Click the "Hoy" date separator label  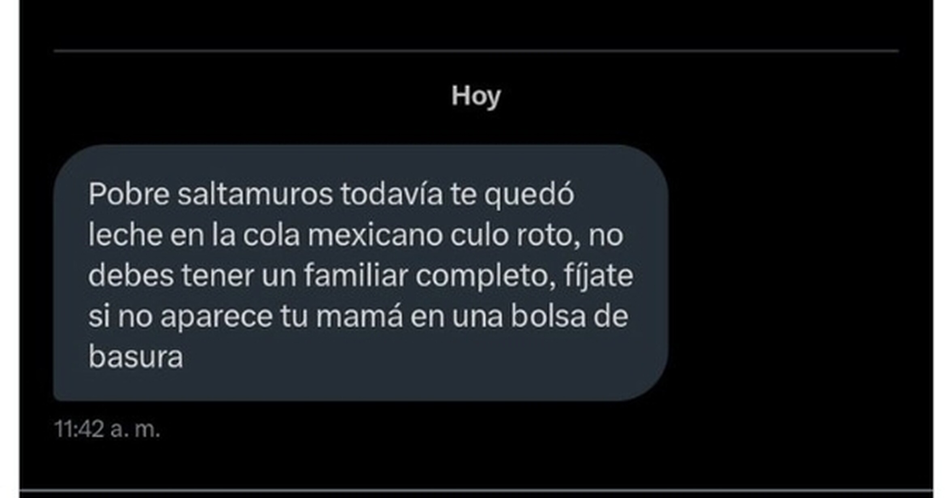pos(476,96)
